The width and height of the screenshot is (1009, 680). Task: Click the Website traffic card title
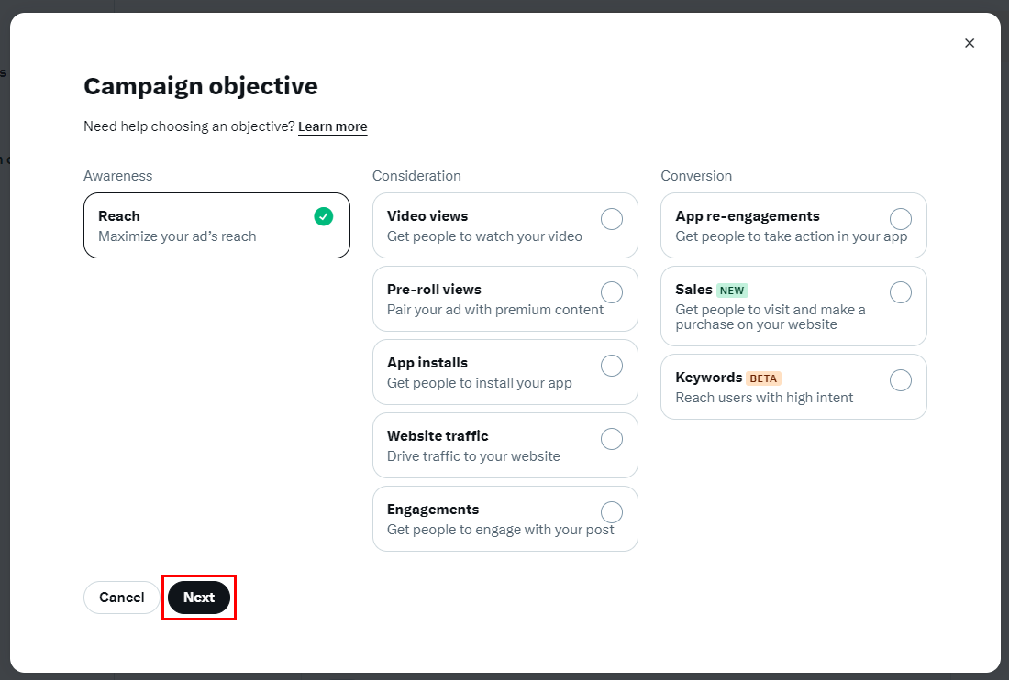[438, 436]
